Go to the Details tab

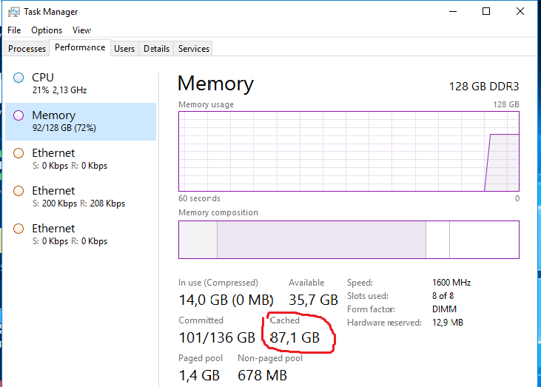pyautogui.click(x=156, y=49)
